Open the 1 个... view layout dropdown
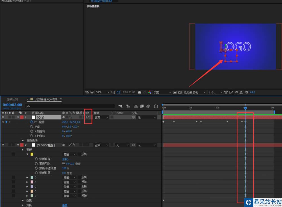This screenshot has width=282, height=207. pyautogui.click(x=215, y=92)
